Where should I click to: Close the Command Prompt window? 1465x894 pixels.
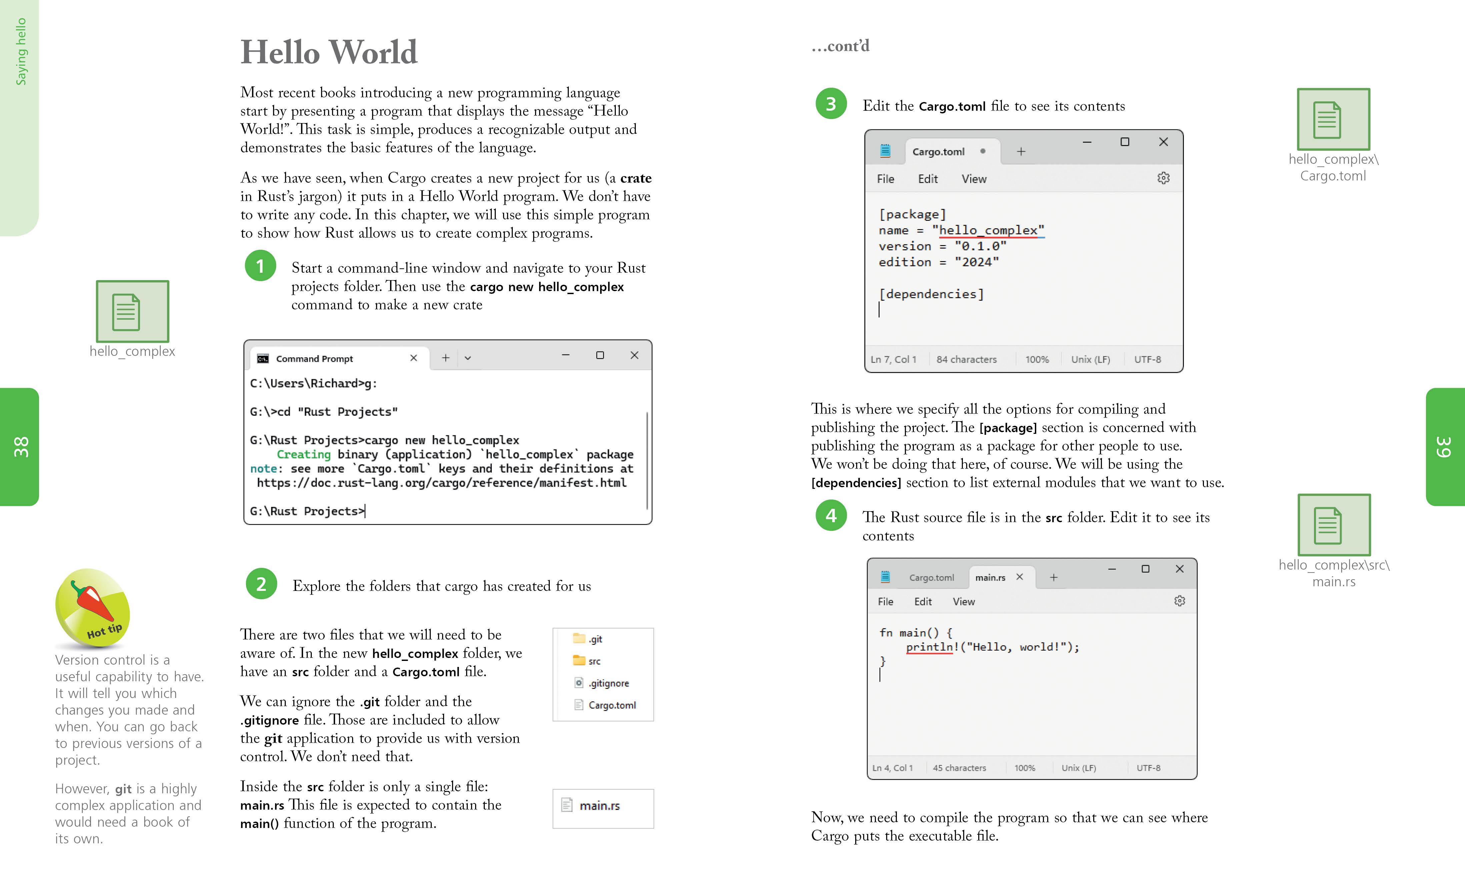pos(634,355)
